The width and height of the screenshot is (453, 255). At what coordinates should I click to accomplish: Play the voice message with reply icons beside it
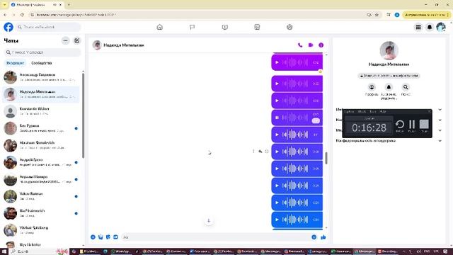(277, 152)
